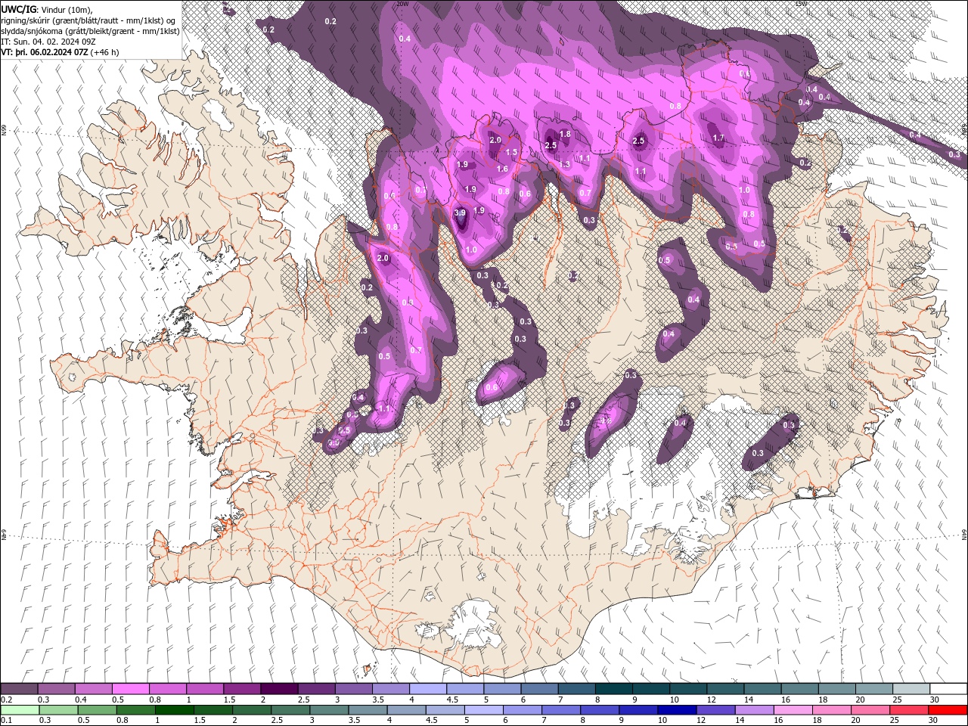968x726 pixels.
Task: Click the '0.2' label of the upper legend scale
Action: tap(7, 700)
